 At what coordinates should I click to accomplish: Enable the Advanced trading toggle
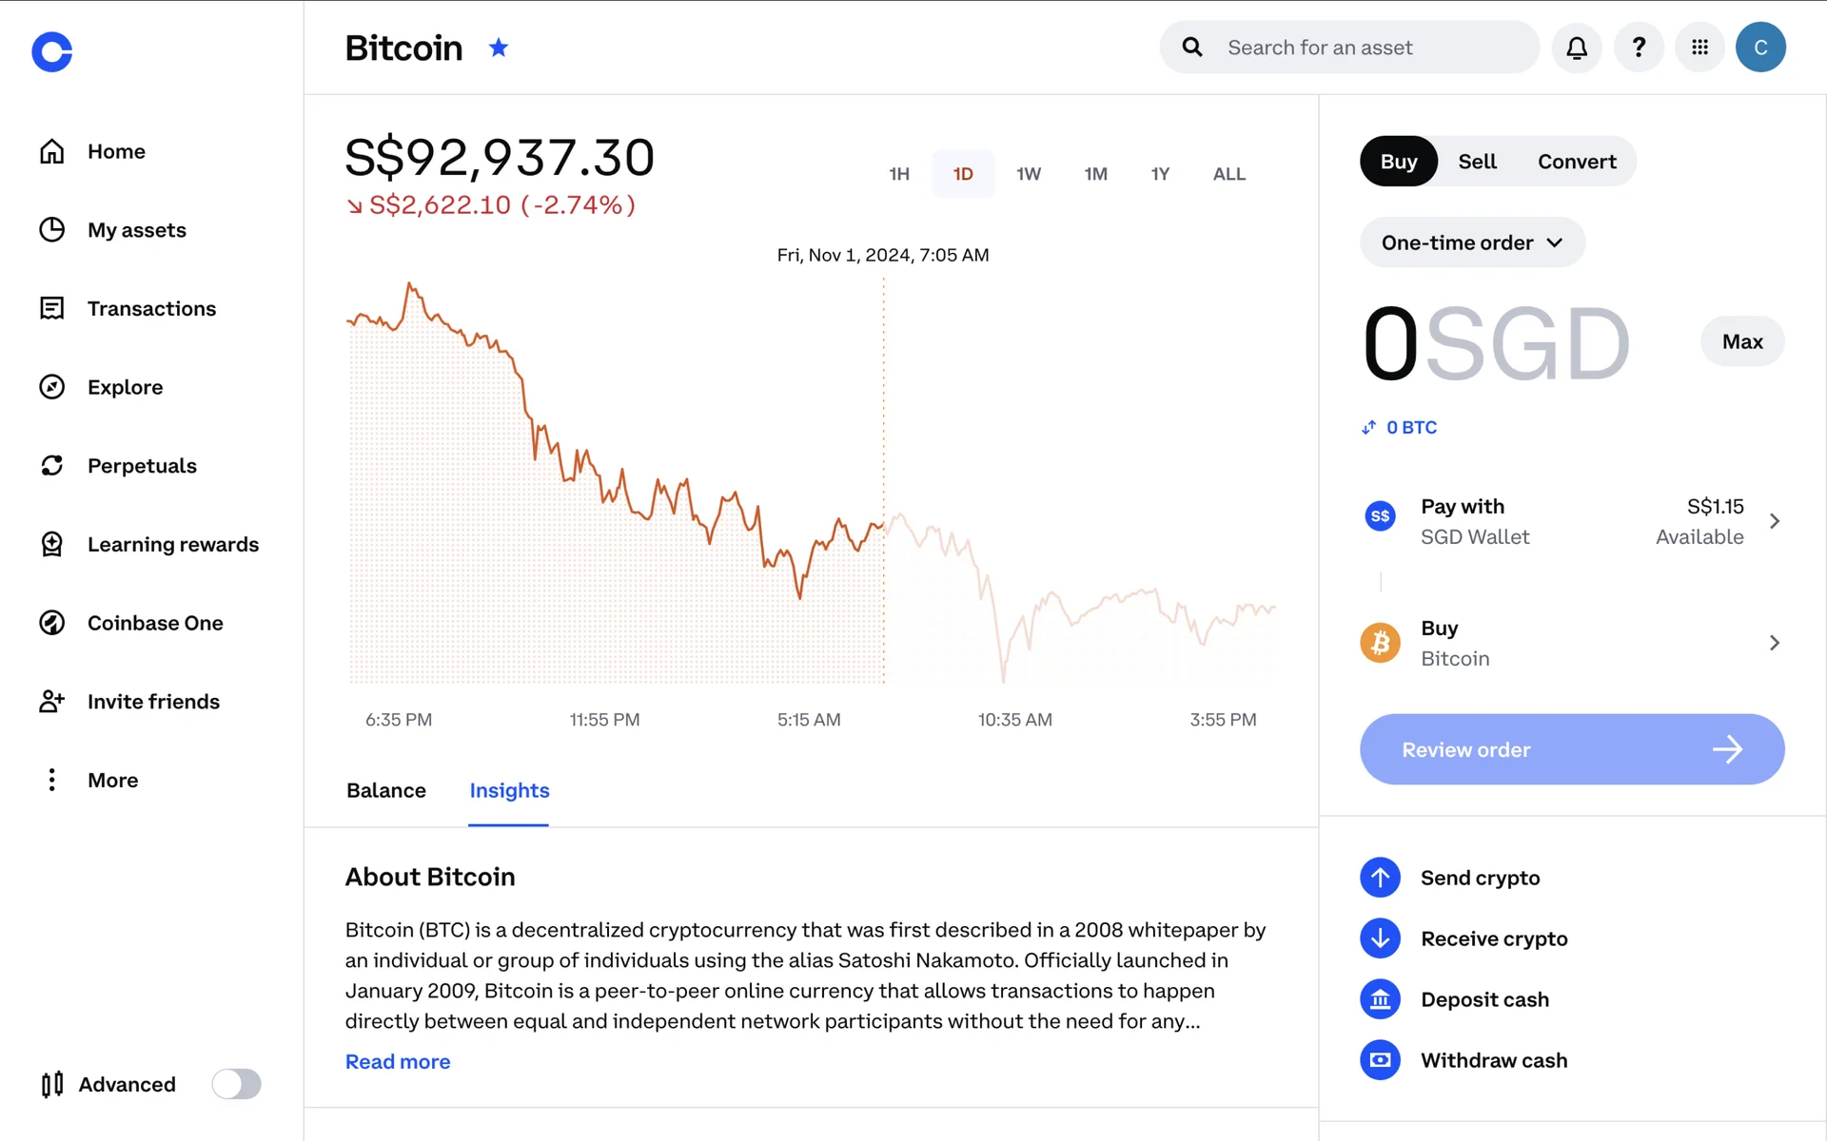[x=236, y=1084]
